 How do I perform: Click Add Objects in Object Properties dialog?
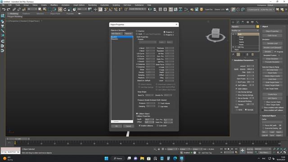coord(117,34)
